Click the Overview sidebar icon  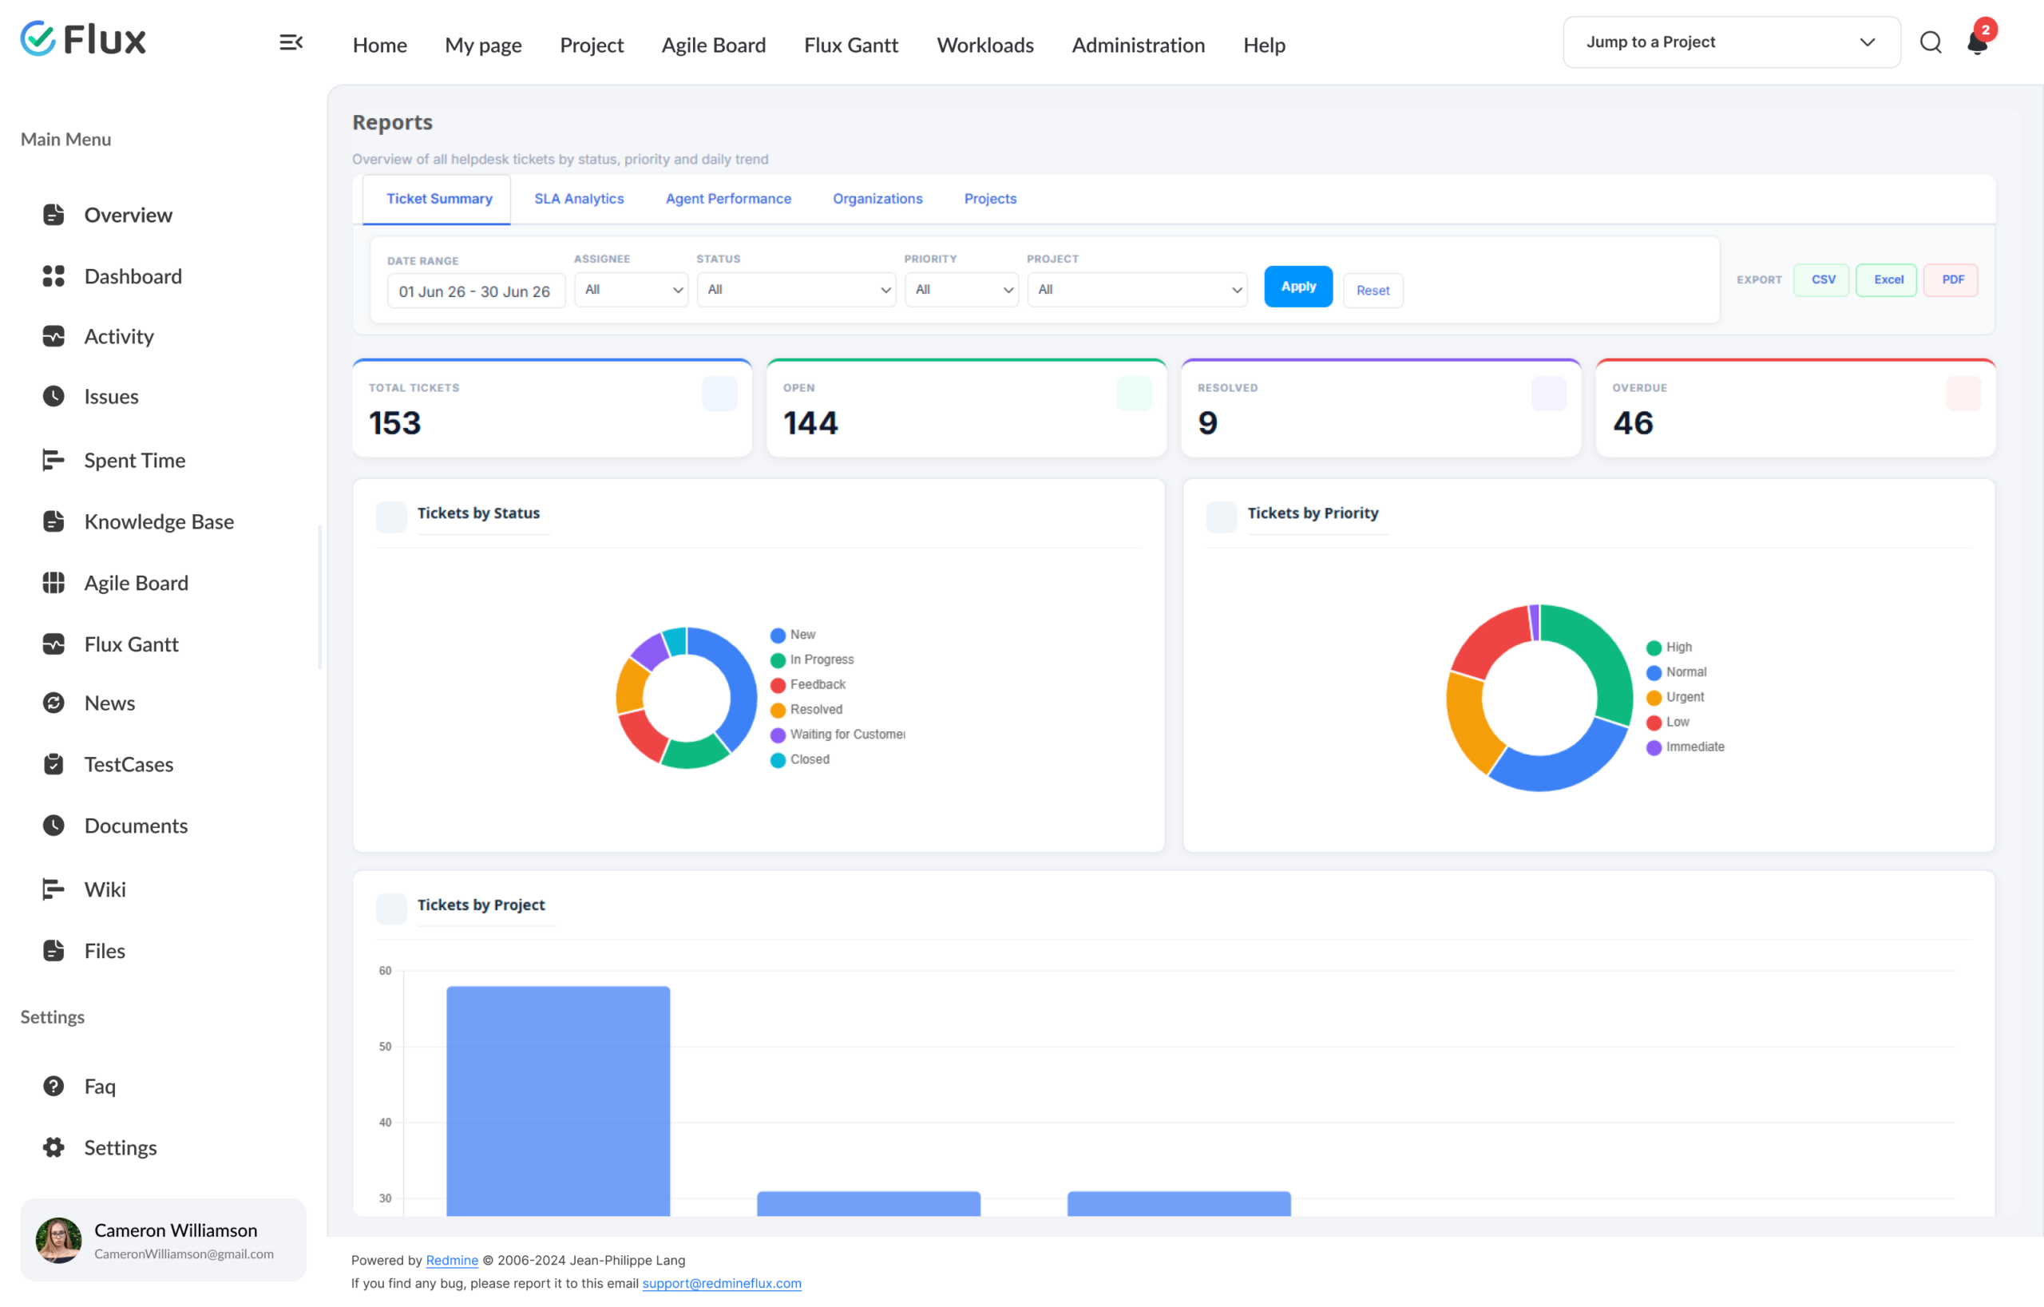coord(53,215)
